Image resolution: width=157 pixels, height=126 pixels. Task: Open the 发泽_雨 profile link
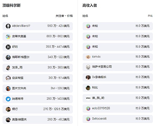(x=17, y=67)
